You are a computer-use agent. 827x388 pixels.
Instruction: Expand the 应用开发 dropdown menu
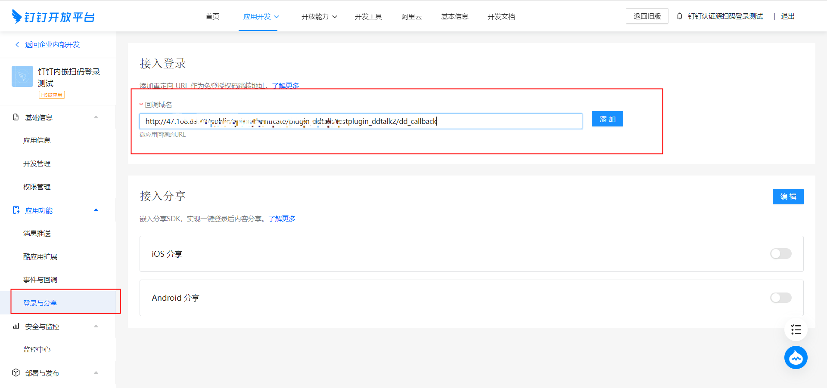point(261,16)
